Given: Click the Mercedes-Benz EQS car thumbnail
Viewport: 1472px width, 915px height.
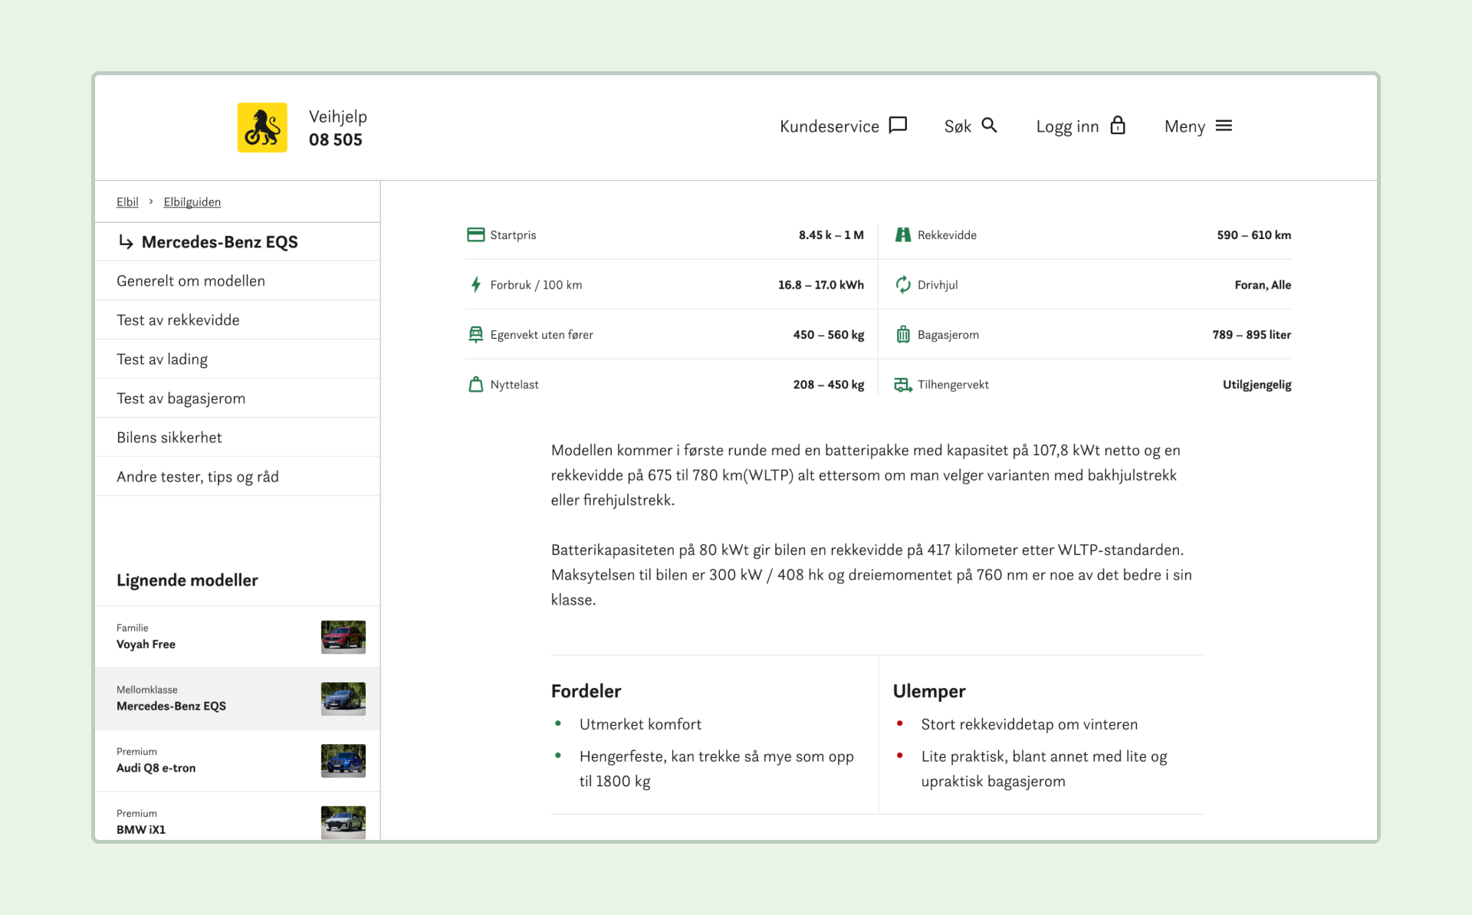Looking at the screenshot, I should [x=343, y=699].
